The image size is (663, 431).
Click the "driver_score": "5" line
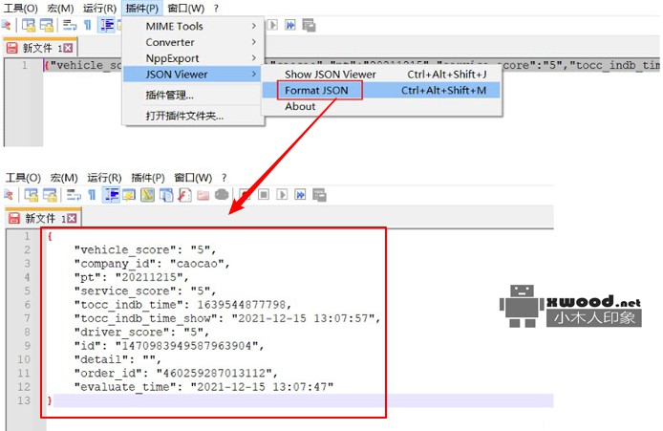tap(141, 332)
